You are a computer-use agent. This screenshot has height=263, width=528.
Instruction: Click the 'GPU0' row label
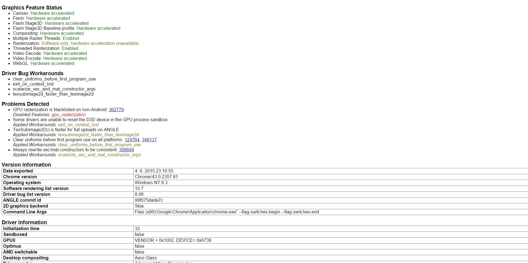[x=9, y=240]
